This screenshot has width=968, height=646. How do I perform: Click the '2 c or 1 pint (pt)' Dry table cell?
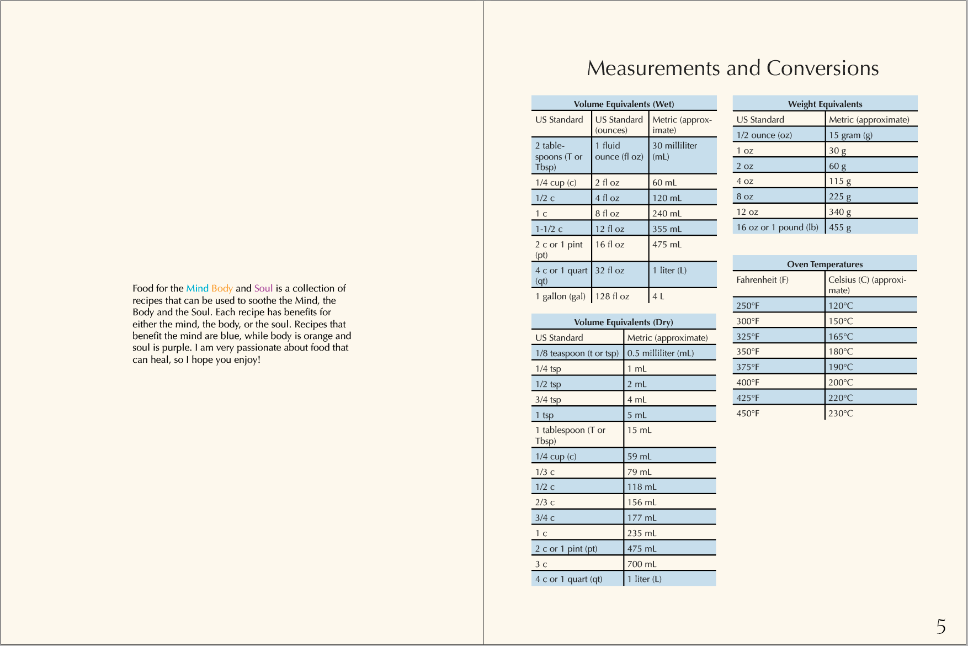coord(577,548)
